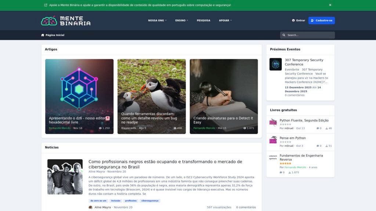Select the cibersegurança tag
This screenshot has width=376, height=211.
point(150,201)
